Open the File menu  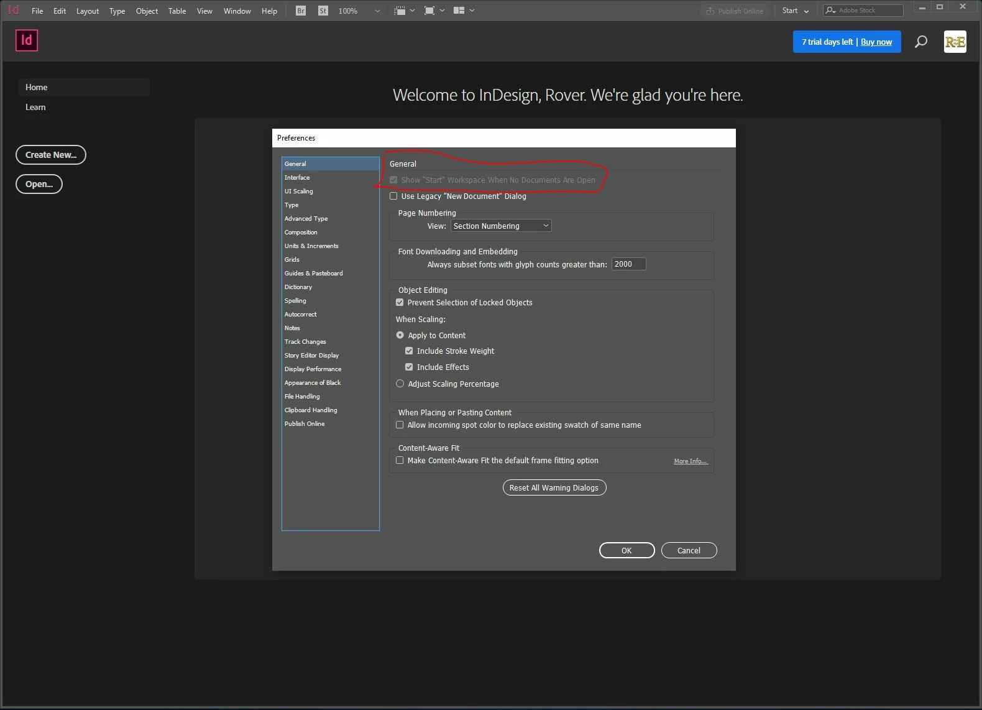click(x=37, y=11)
